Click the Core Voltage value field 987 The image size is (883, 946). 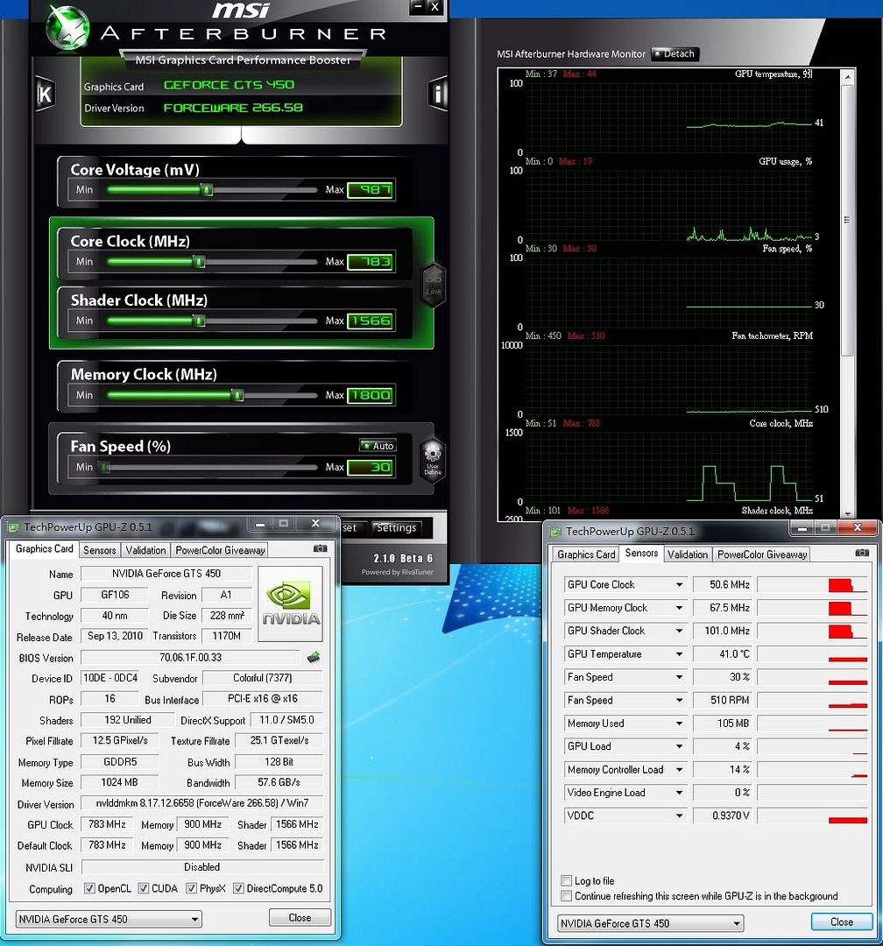click(x=371, y=190)
